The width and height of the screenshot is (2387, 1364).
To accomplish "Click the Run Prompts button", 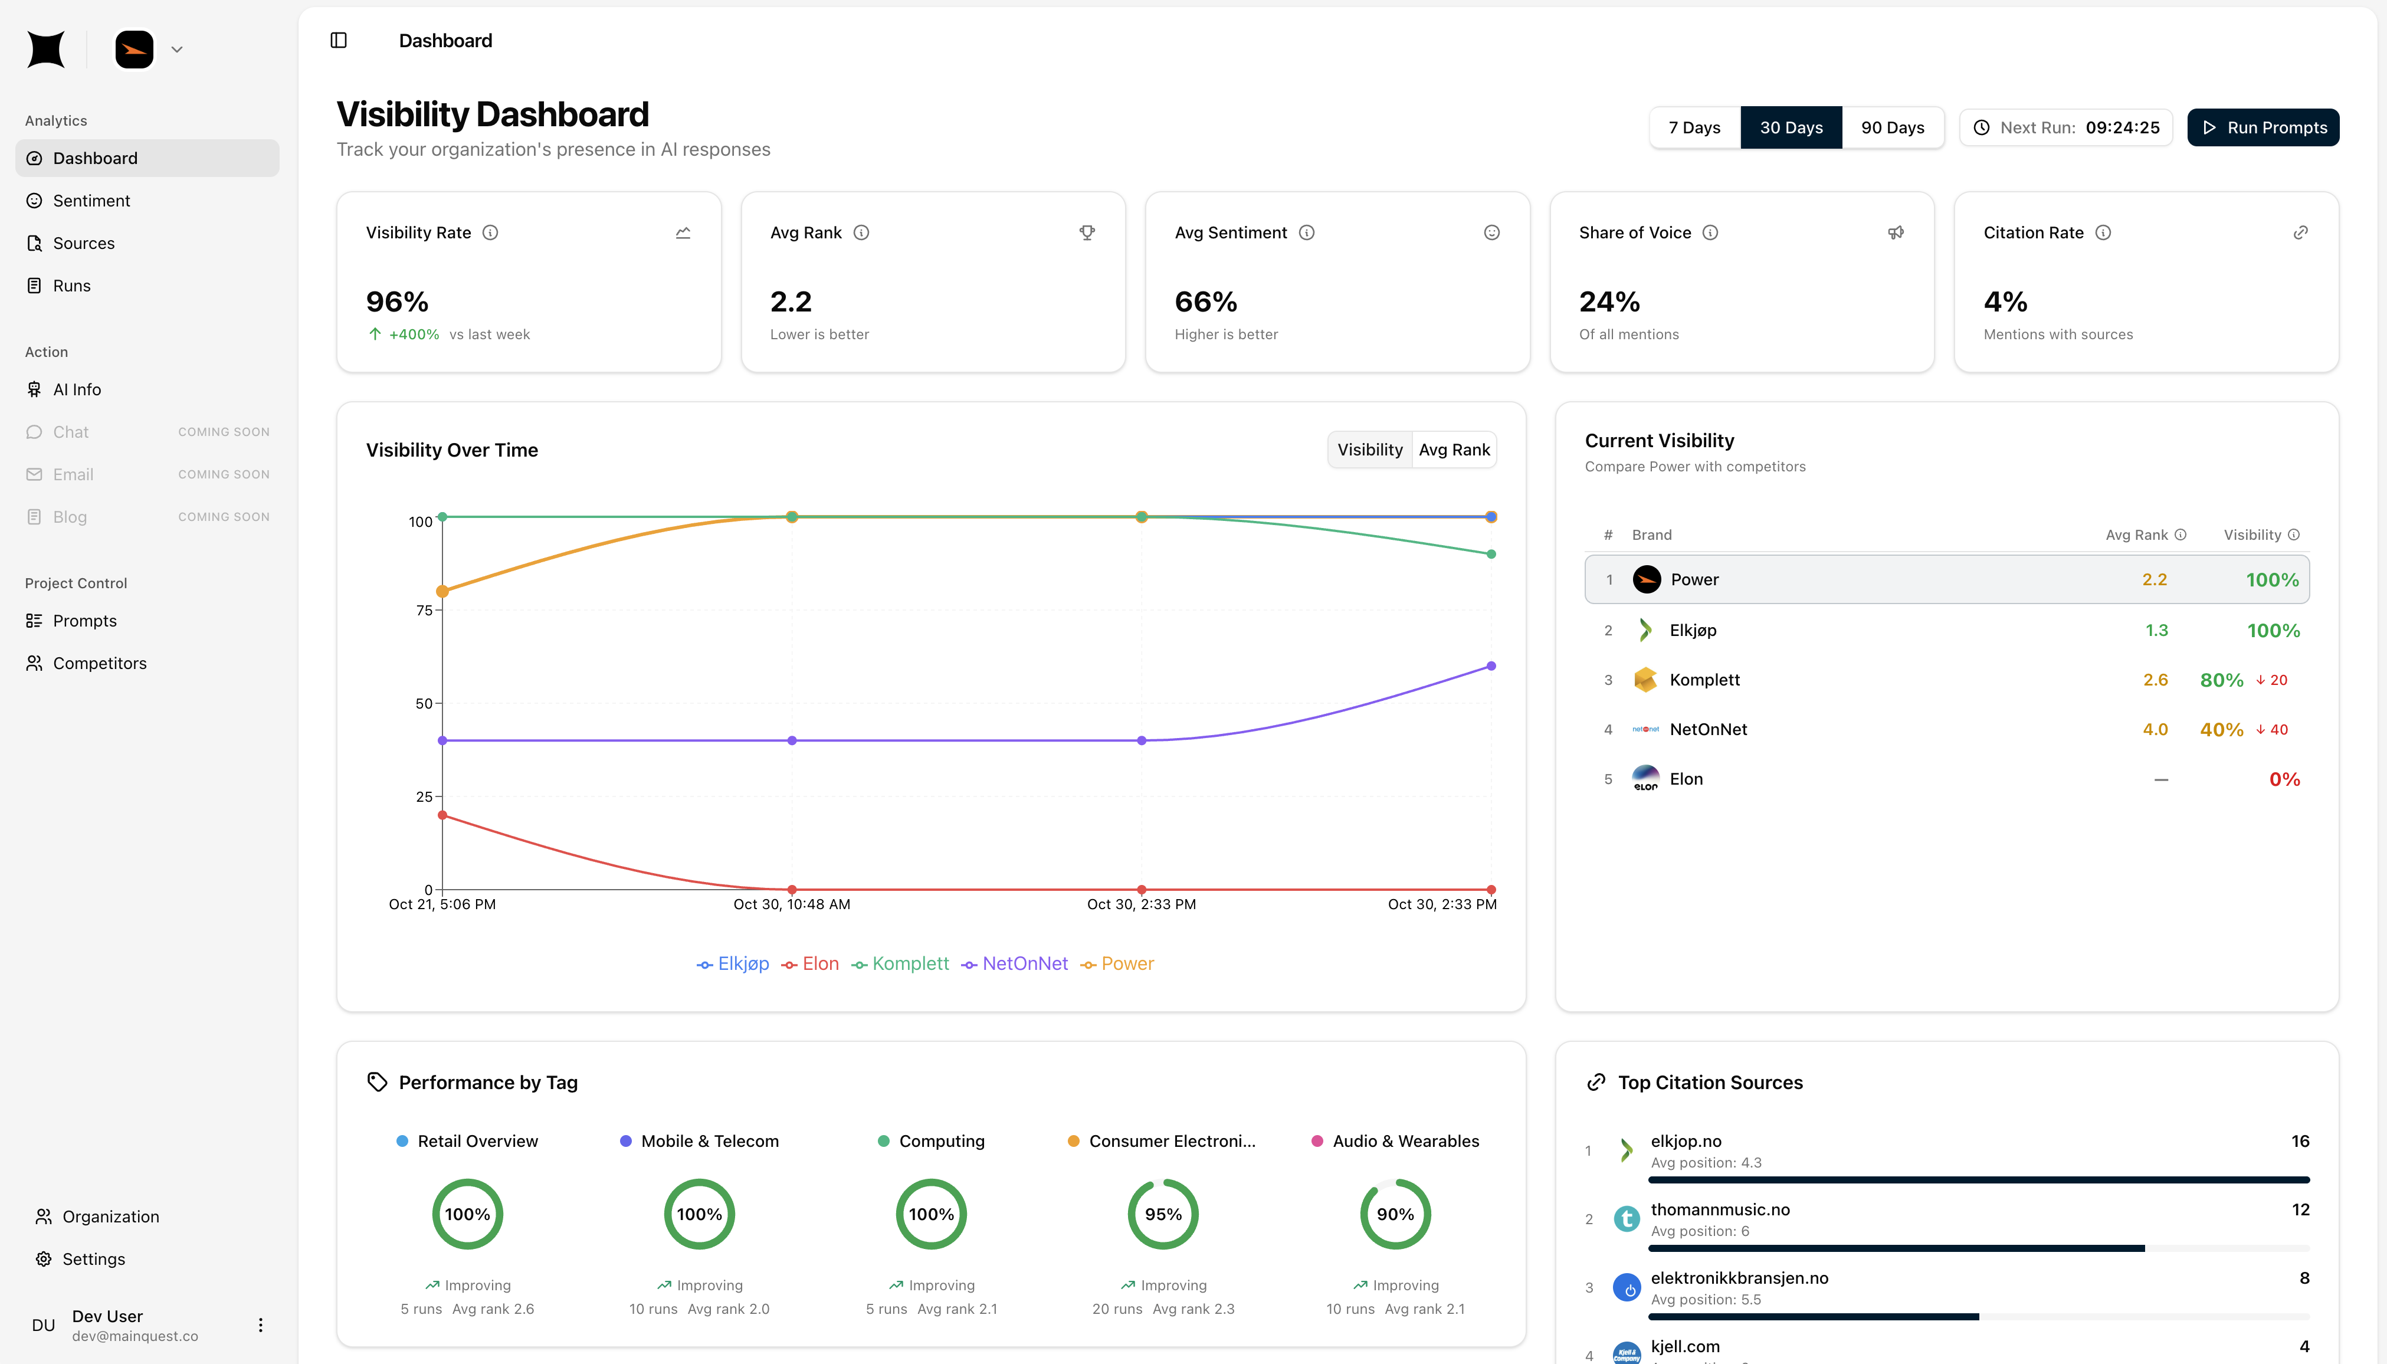I will pyautogui.click(x=2263, y=126).
